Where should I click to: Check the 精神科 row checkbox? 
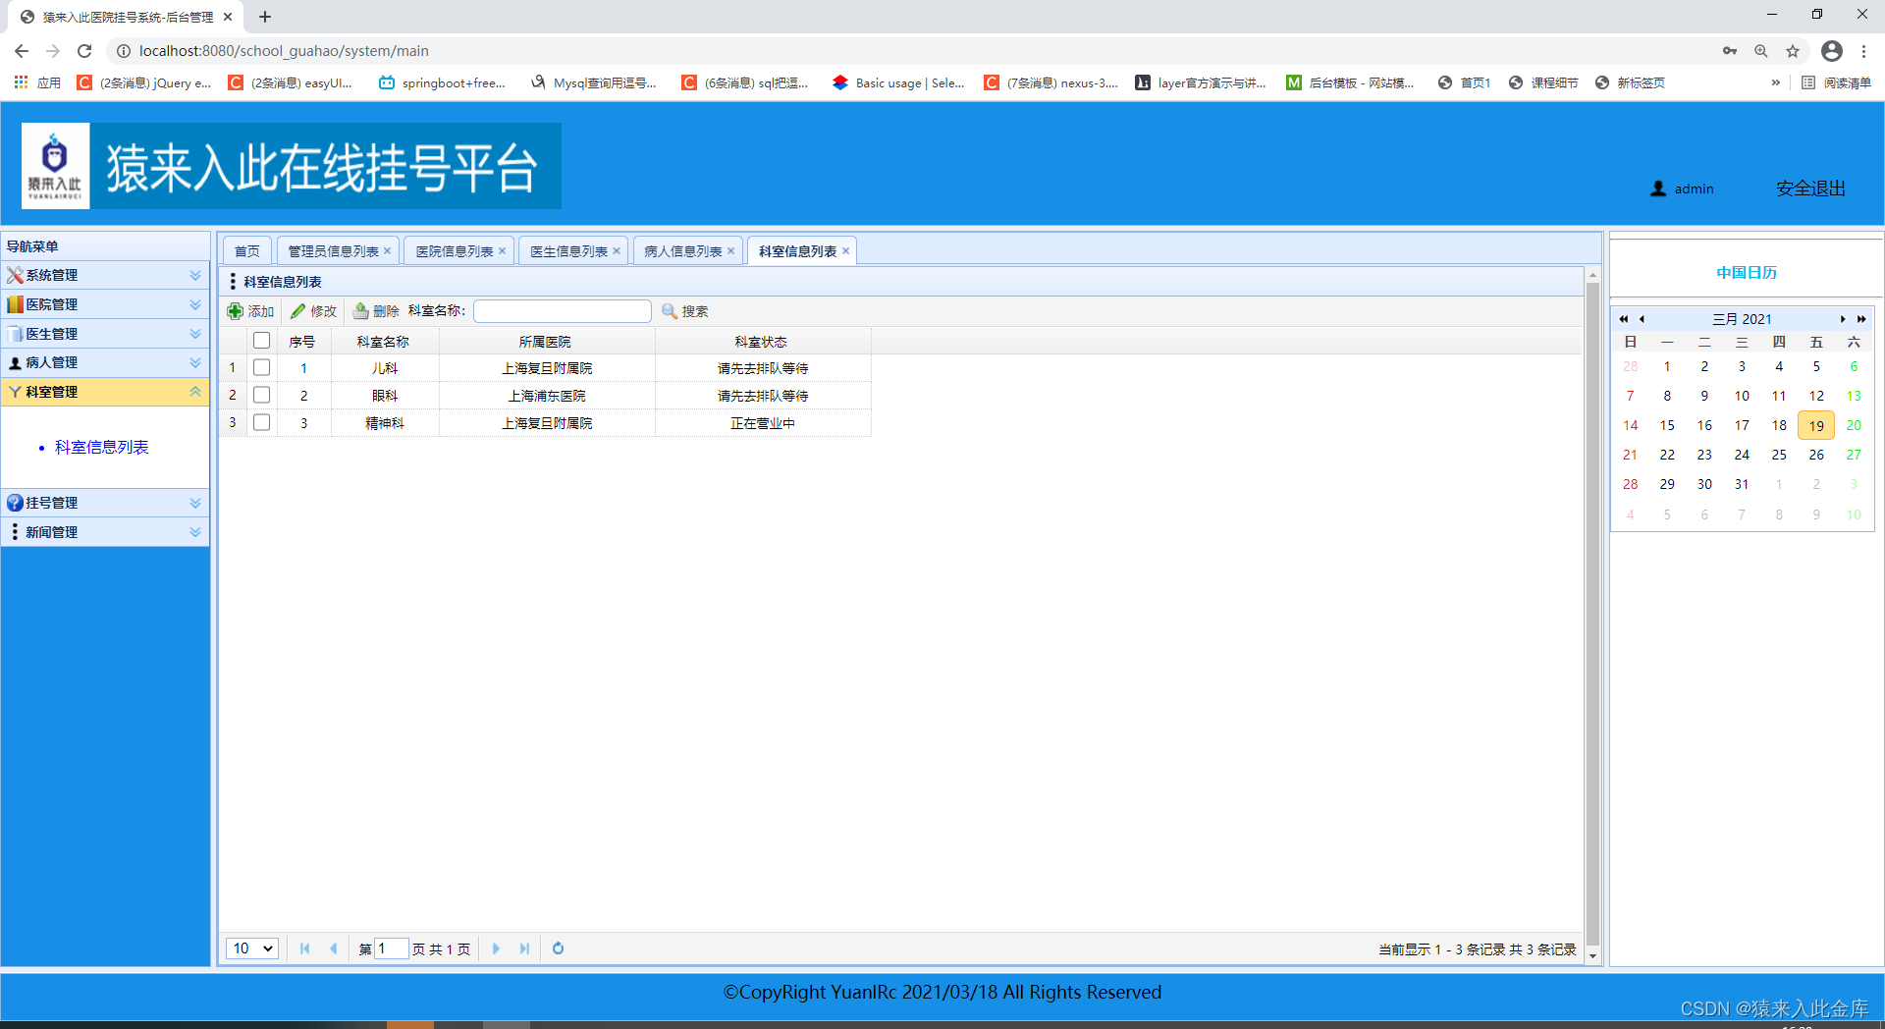[x=261, y=422]
